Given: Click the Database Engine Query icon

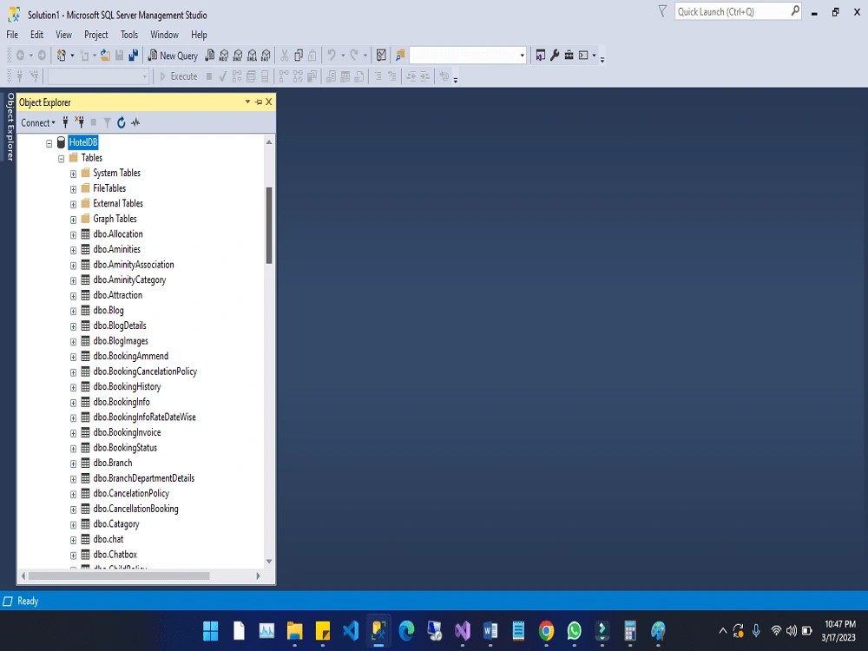Looking at the screenshot, I should tap(210, 56).
